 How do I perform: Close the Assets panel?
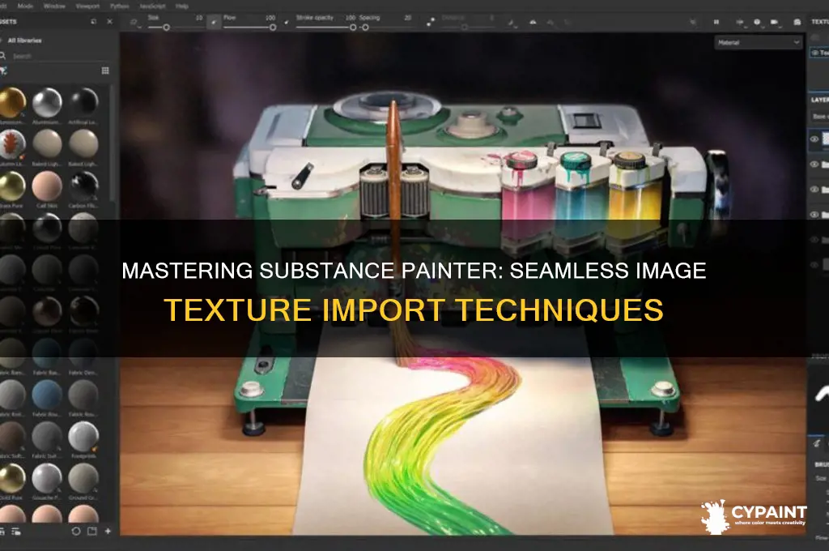click(x=109, y=22)
